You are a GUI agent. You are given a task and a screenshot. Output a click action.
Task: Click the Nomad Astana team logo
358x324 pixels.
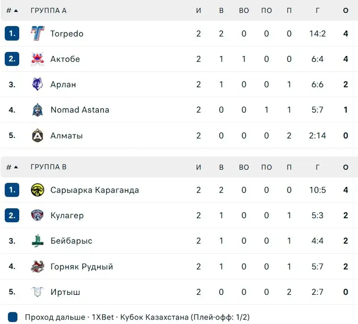click(x=38, y=110)
